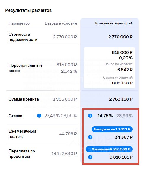Click the Выгоднее на 10 412 ₽ badge
Viewport: 146px width, 169px height.
112,129
